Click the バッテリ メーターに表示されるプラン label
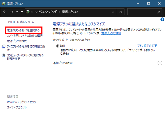 72,40
